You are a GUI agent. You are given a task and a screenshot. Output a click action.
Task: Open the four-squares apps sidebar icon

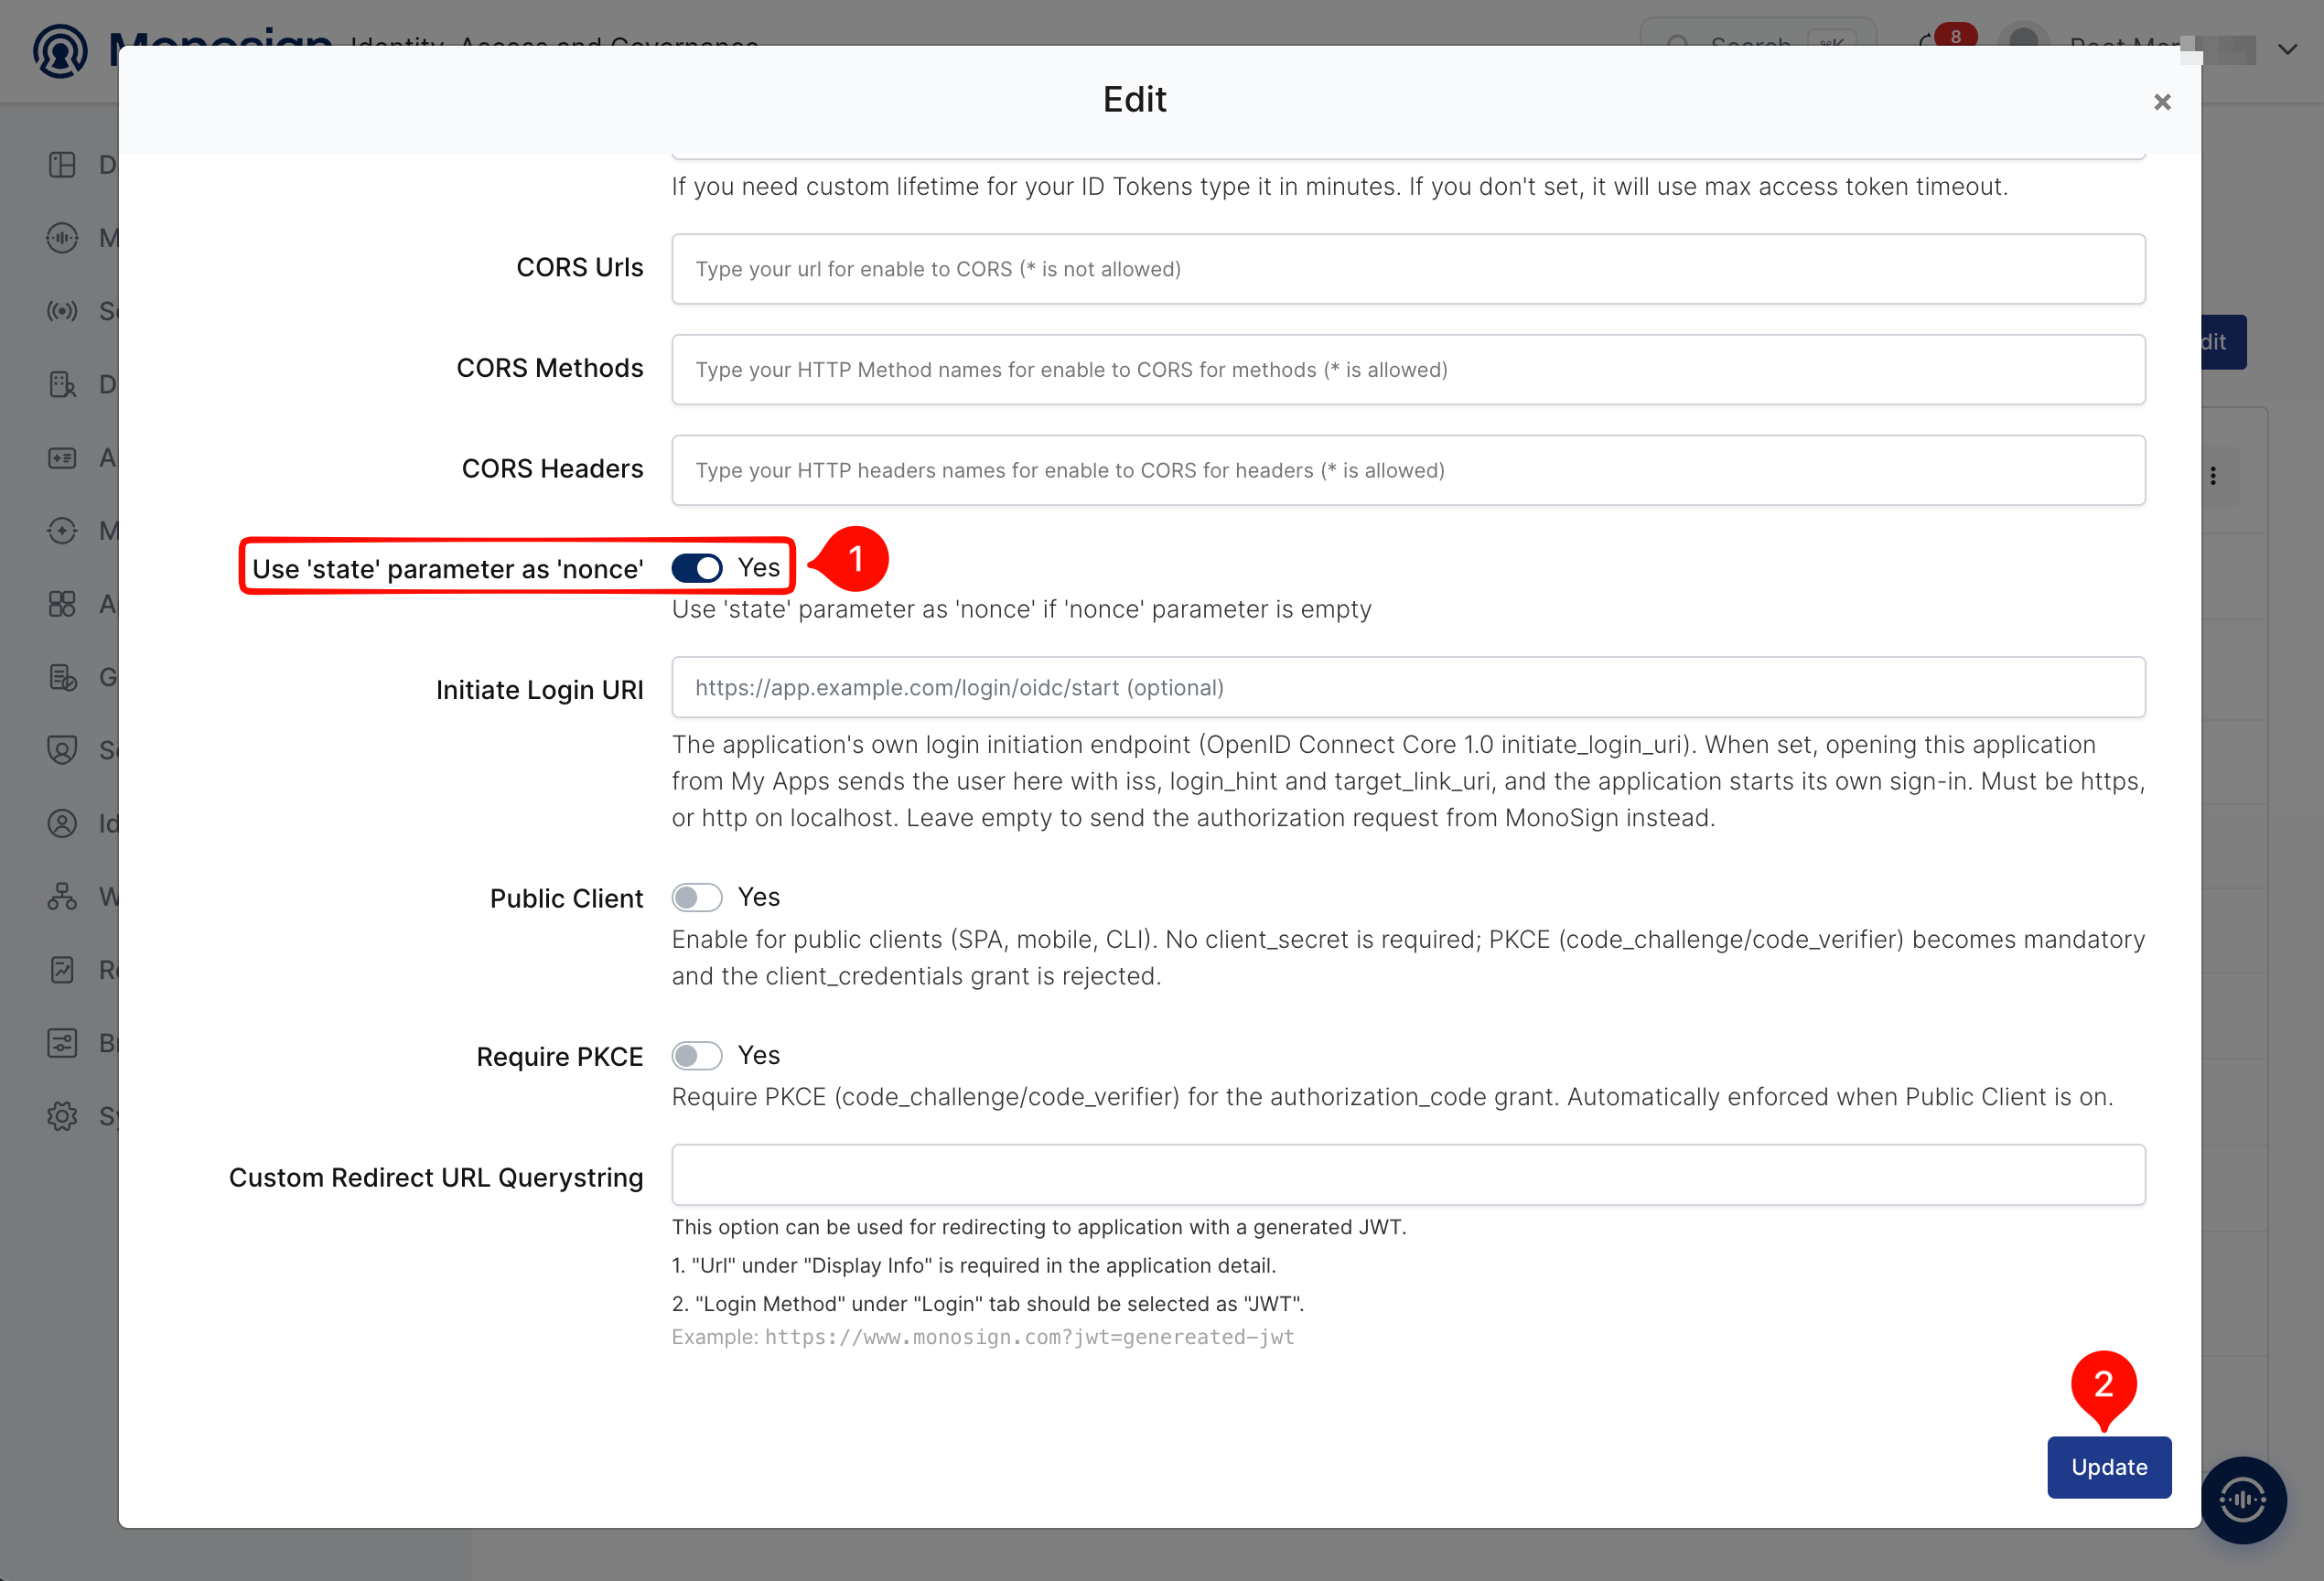coord(62,604)
